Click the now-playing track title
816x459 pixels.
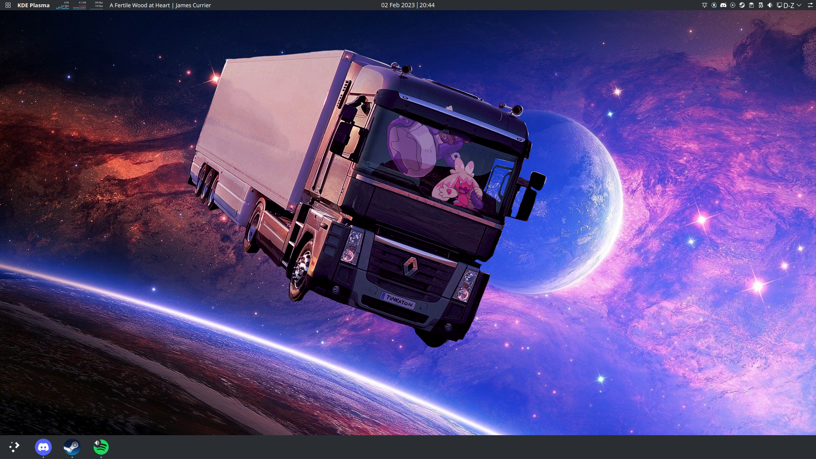(x=160, y=5)
